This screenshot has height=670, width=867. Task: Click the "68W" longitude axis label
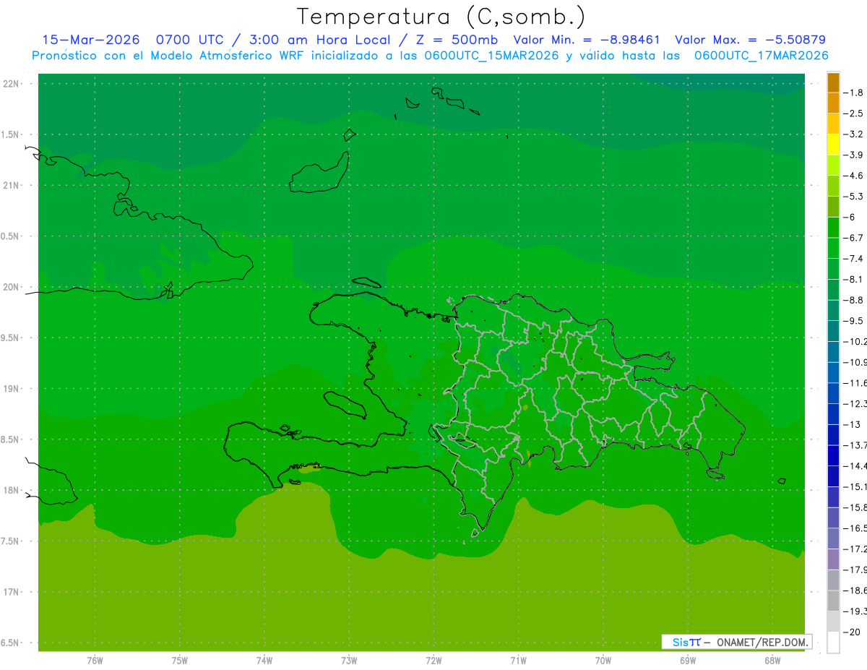click(772, 661)
